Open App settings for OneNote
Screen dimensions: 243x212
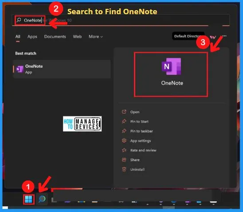(141, 141)
